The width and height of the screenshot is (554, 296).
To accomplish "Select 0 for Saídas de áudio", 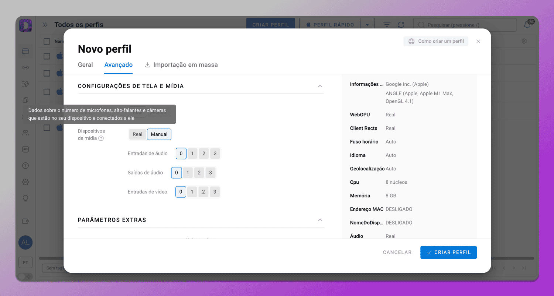I will 177,173.
